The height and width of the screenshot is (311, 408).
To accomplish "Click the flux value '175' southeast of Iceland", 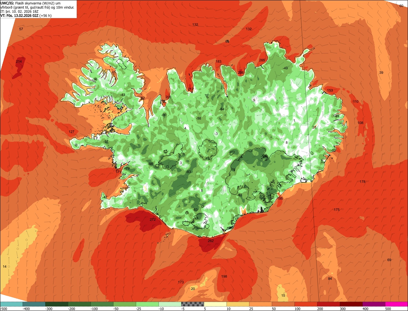I will click(x=337, y=210).
